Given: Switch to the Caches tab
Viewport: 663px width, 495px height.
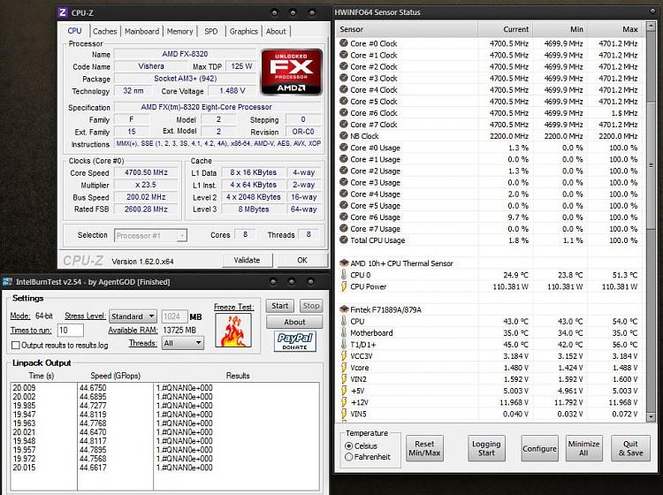Looking at the screenshot, I should coord(104,31).
